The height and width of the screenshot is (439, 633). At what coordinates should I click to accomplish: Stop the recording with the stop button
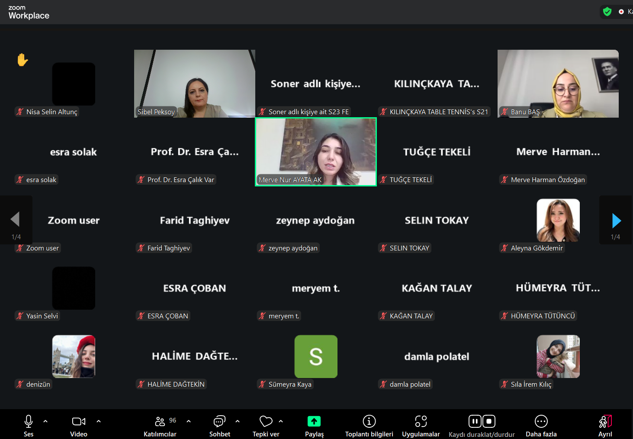coord(489,421)
